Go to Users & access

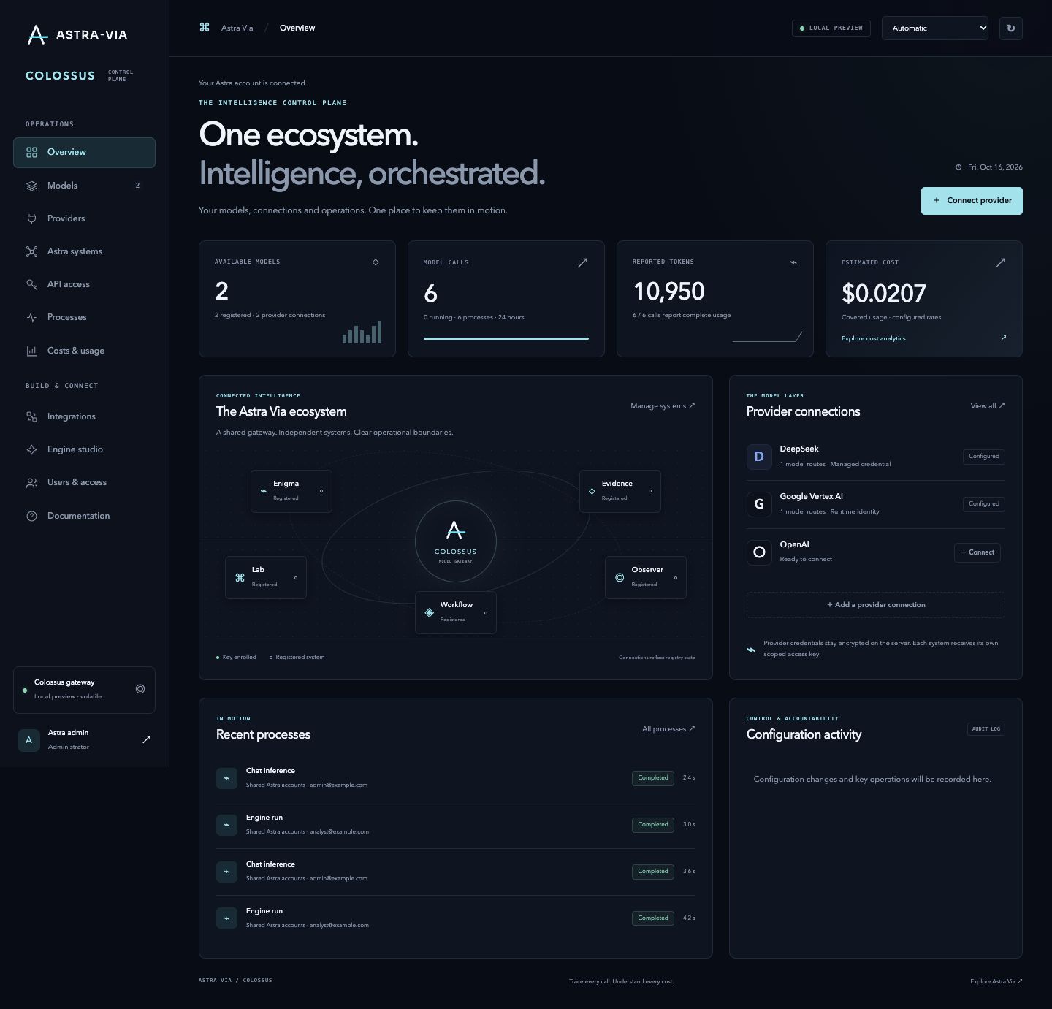coord(84,482)
